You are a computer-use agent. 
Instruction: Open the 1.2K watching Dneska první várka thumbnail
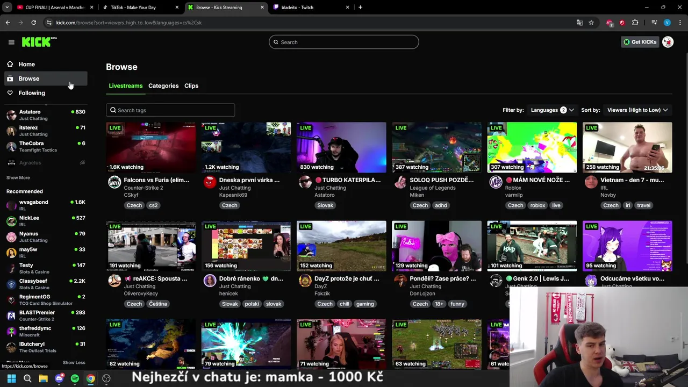pyautogui.click(x=246, y=147)
